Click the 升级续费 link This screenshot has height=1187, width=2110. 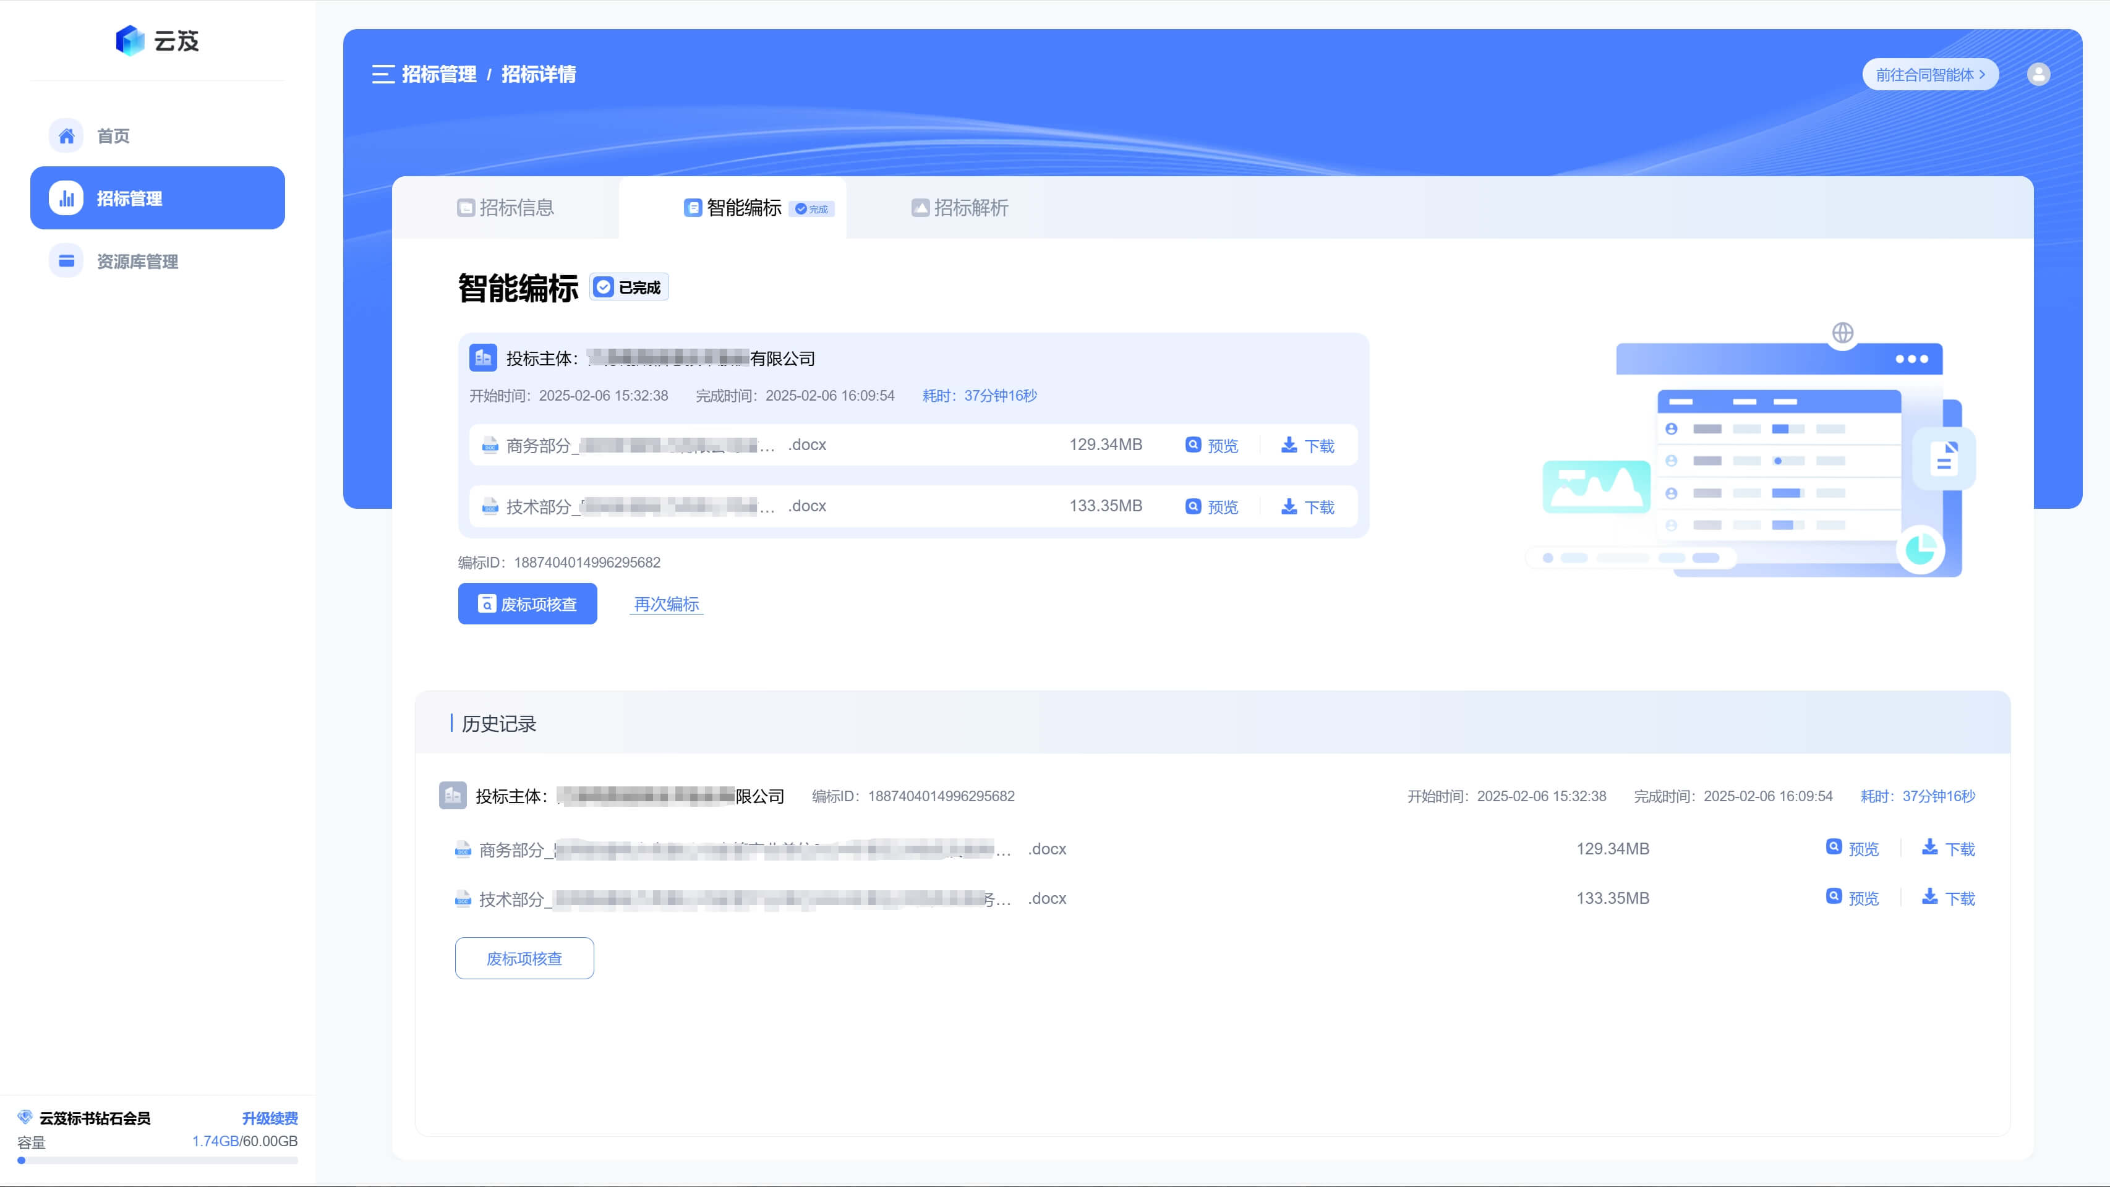270,1118
